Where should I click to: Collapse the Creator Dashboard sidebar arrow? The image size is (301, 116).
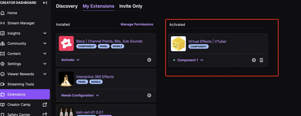(x=45, y=3)
